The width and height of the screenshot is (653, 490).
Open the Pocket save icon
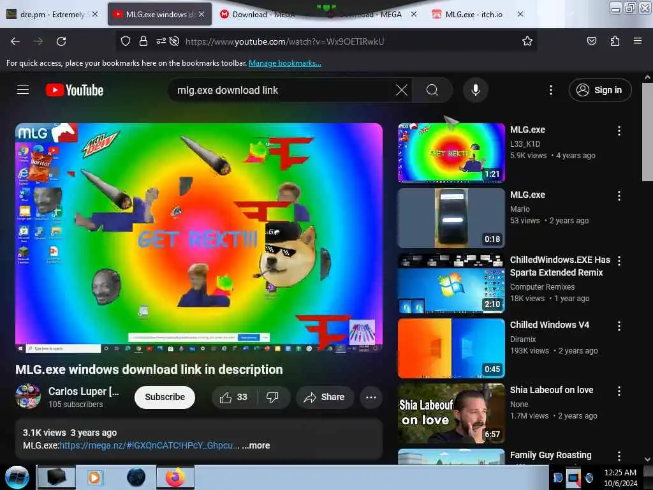(591, 41)
